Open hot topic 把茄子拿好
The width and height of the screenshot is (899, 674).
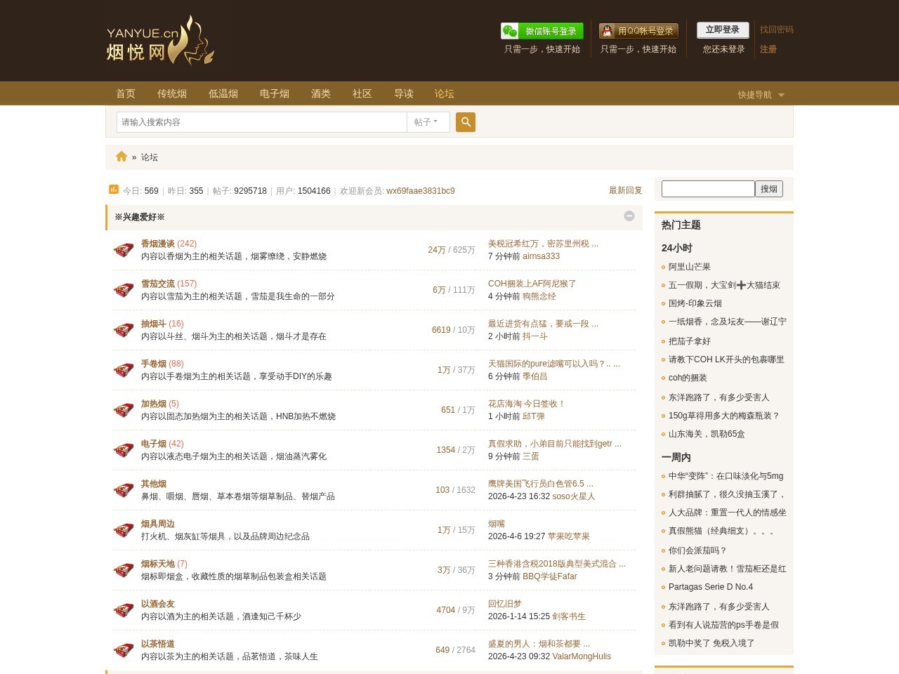point(690,341)
